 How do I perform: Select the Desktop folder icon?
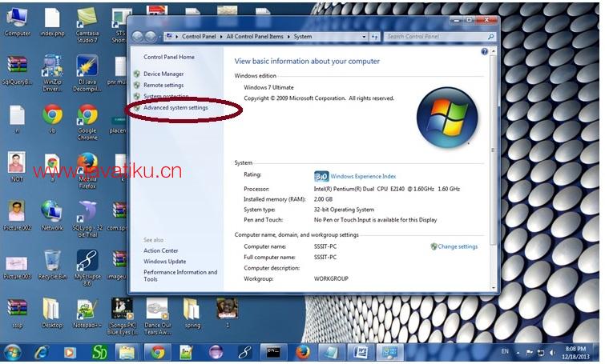point(52,314)
